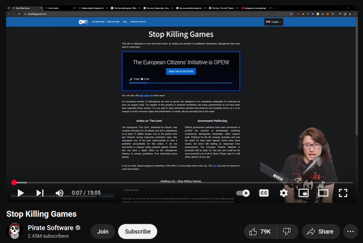
Task: Mute the video with the speaker icon
Action: click(60, 193)
